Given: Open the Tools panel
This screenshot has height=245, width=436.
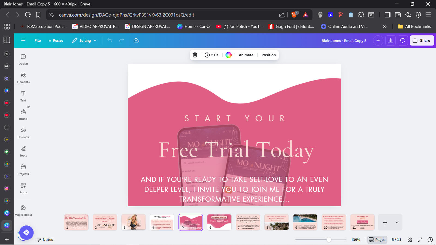Looking at the screenshot, I should (x=23, y=151).
